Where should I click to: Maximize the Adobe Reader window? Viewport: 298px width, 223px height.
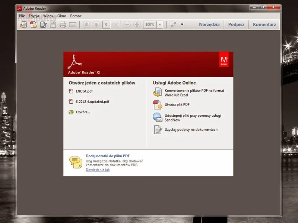pos(262,7)
